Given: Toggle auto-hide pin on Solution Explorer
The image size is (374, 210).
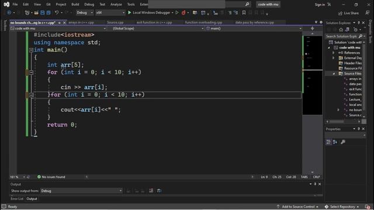Looking at the screenshot, I should coord(358,23).
